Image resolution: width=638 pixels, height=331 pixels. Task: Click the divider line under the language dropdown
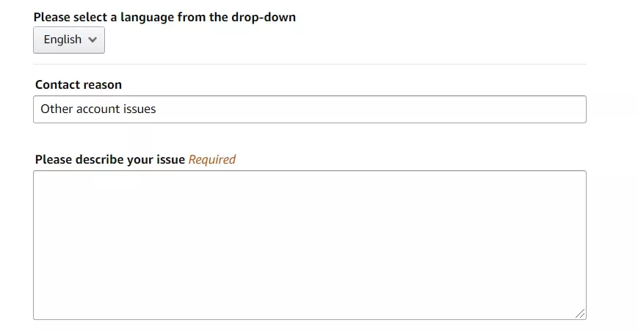309,65
